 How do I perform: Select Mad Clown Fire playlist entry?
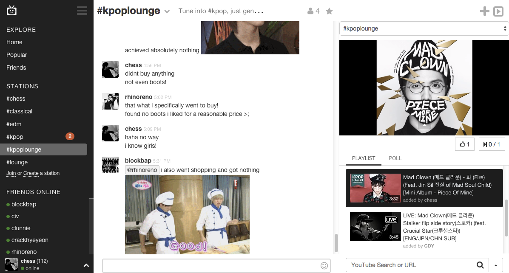click(424, 188)
